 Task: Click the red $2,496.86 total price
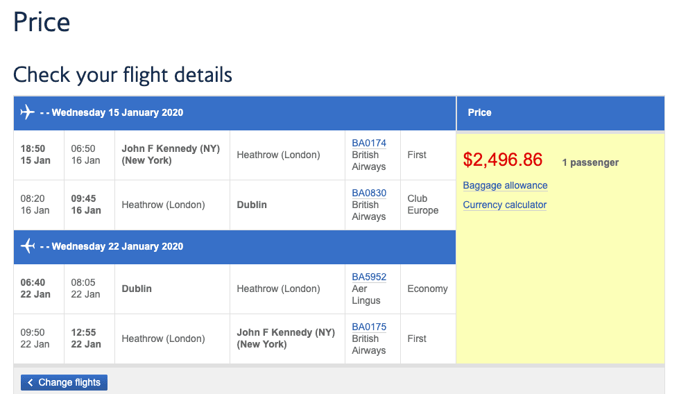coord(503,160)
